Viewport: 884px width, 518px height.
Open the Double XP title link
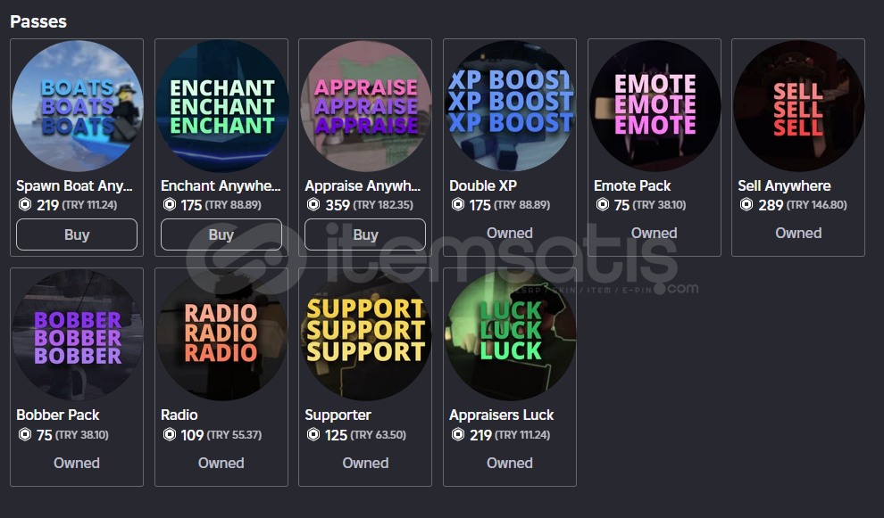coord(483,185)
